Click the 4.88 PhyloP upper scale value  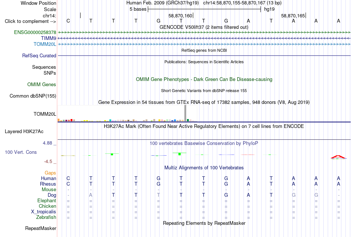click(47, 143)
